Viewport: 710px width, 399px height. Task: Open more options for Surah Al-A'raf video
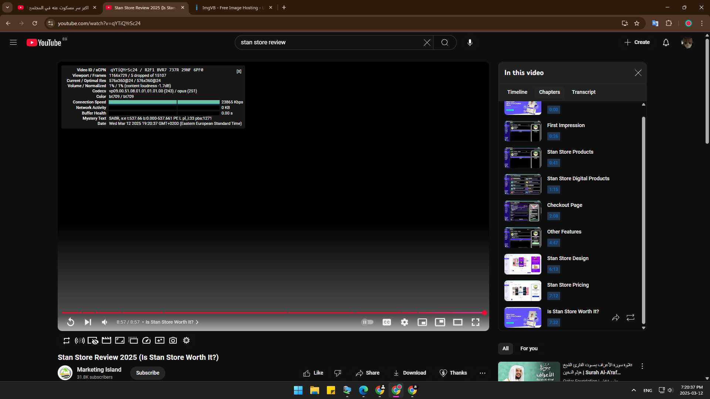642,366
